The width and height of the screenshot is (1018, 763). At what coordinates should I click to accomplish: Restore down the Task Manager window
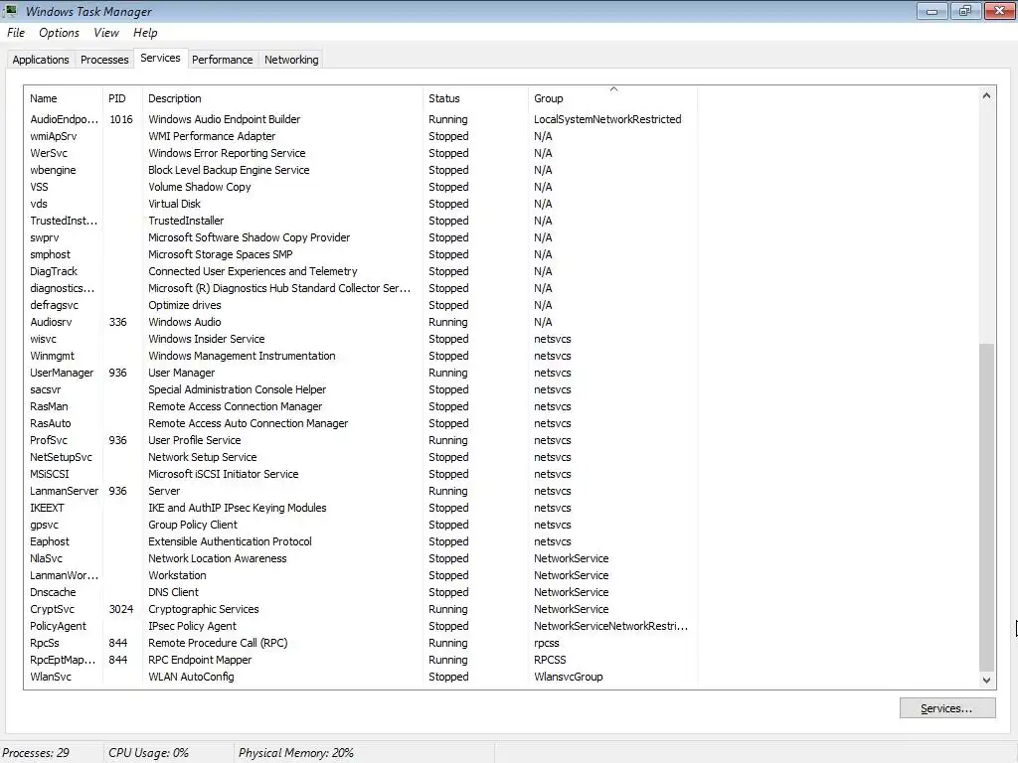965,11
